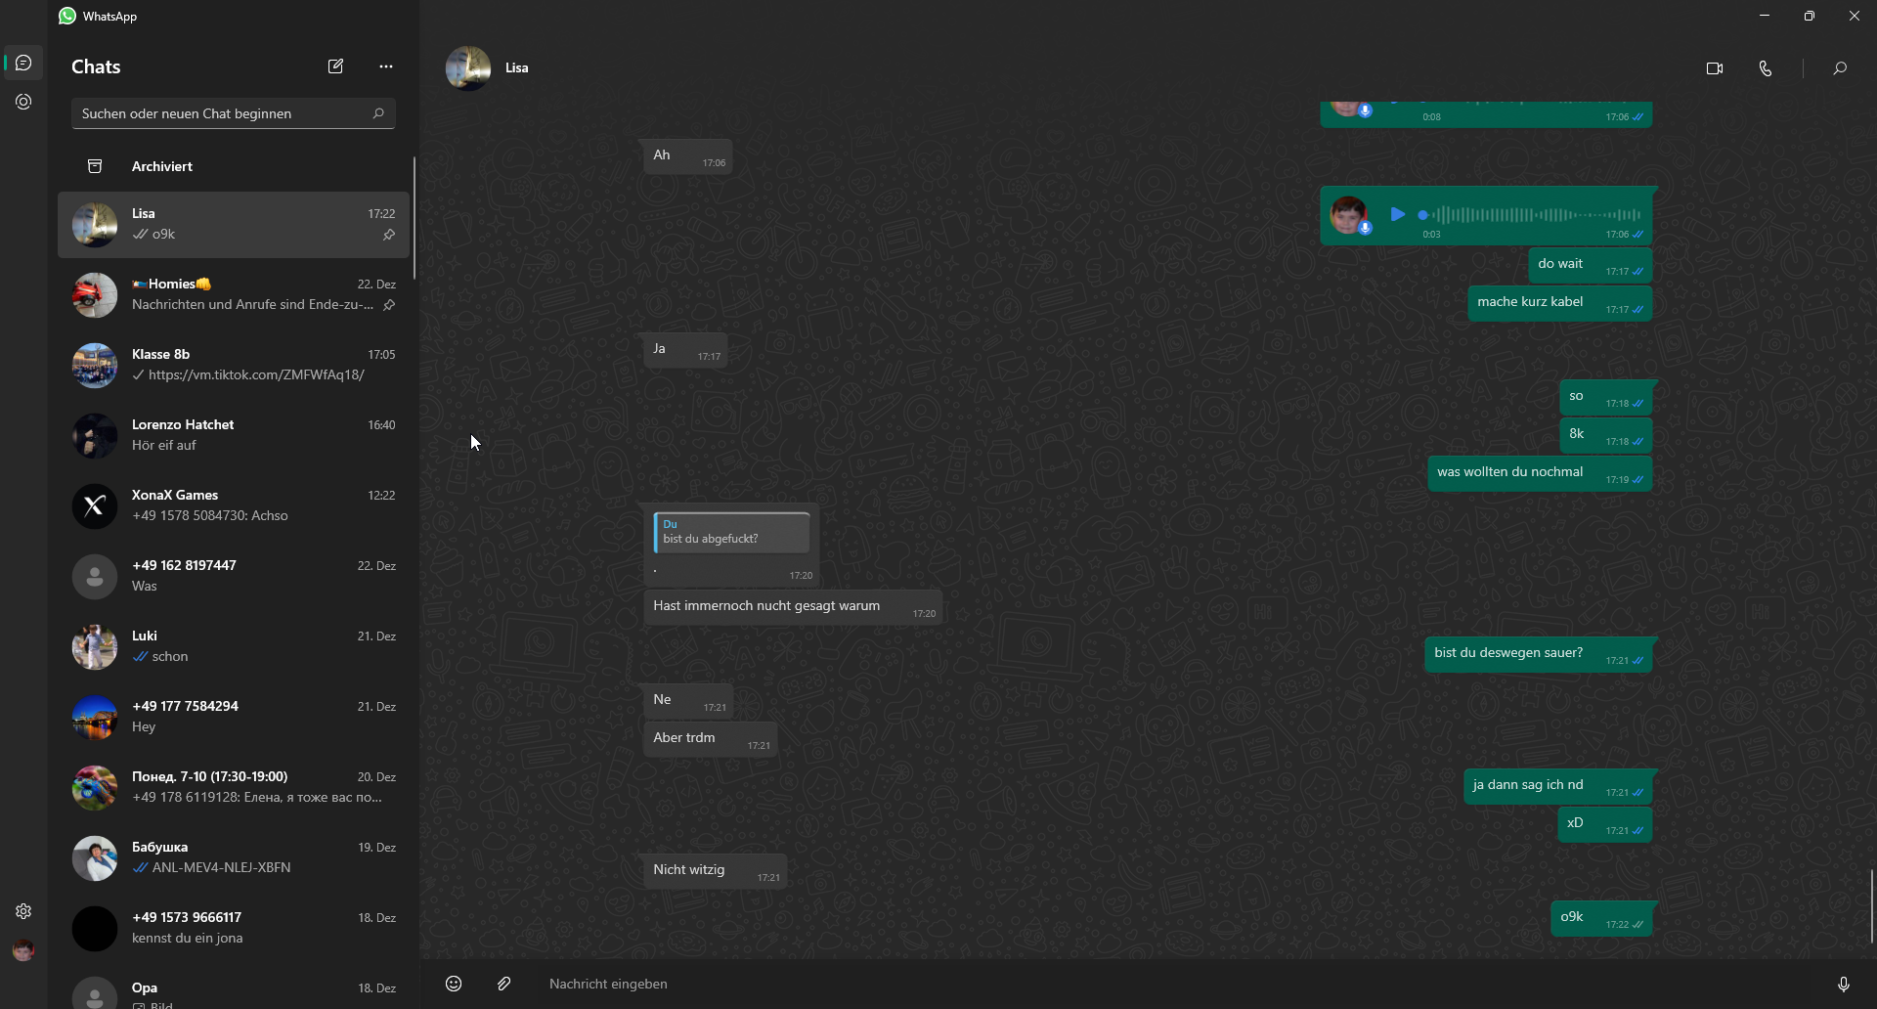The width and height of the screenshot is (1877, 1009).
Task: Search within the Lisa conversation
Action: click(x=1839, y=68)
